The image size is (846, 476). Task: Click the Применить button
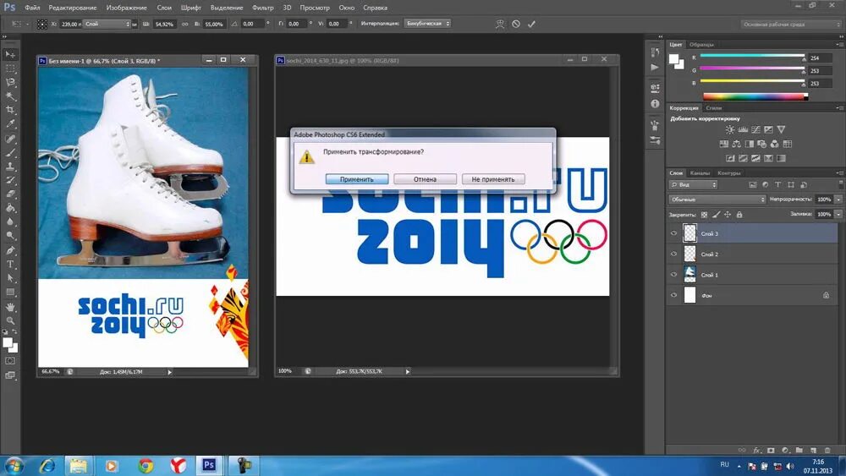[357, 179]
